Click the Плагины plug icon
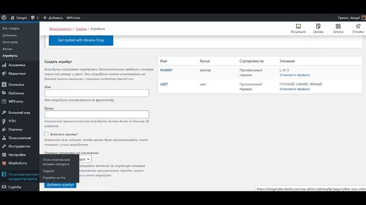This screenshot has width=366, height=205. (x=4, y=129)
